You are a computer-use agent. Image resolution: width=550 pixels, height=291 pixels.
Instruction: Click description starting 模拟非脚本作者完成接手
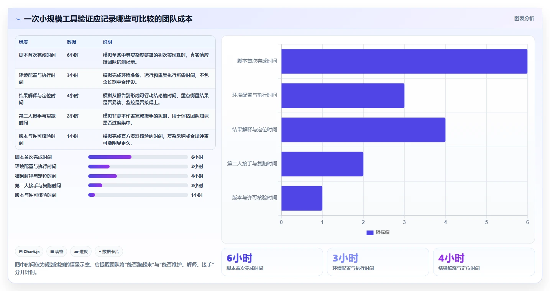156,119
